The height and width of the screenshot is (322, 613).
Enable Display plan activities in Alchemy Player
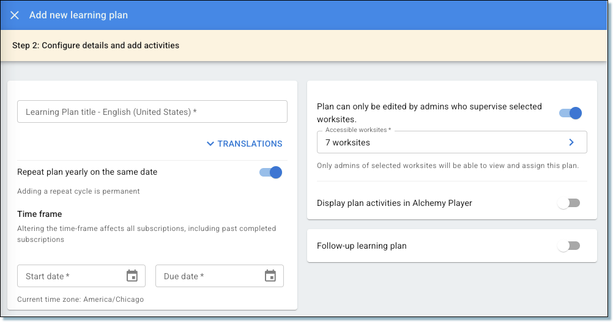pyautogui.click(x=569, y=203)
